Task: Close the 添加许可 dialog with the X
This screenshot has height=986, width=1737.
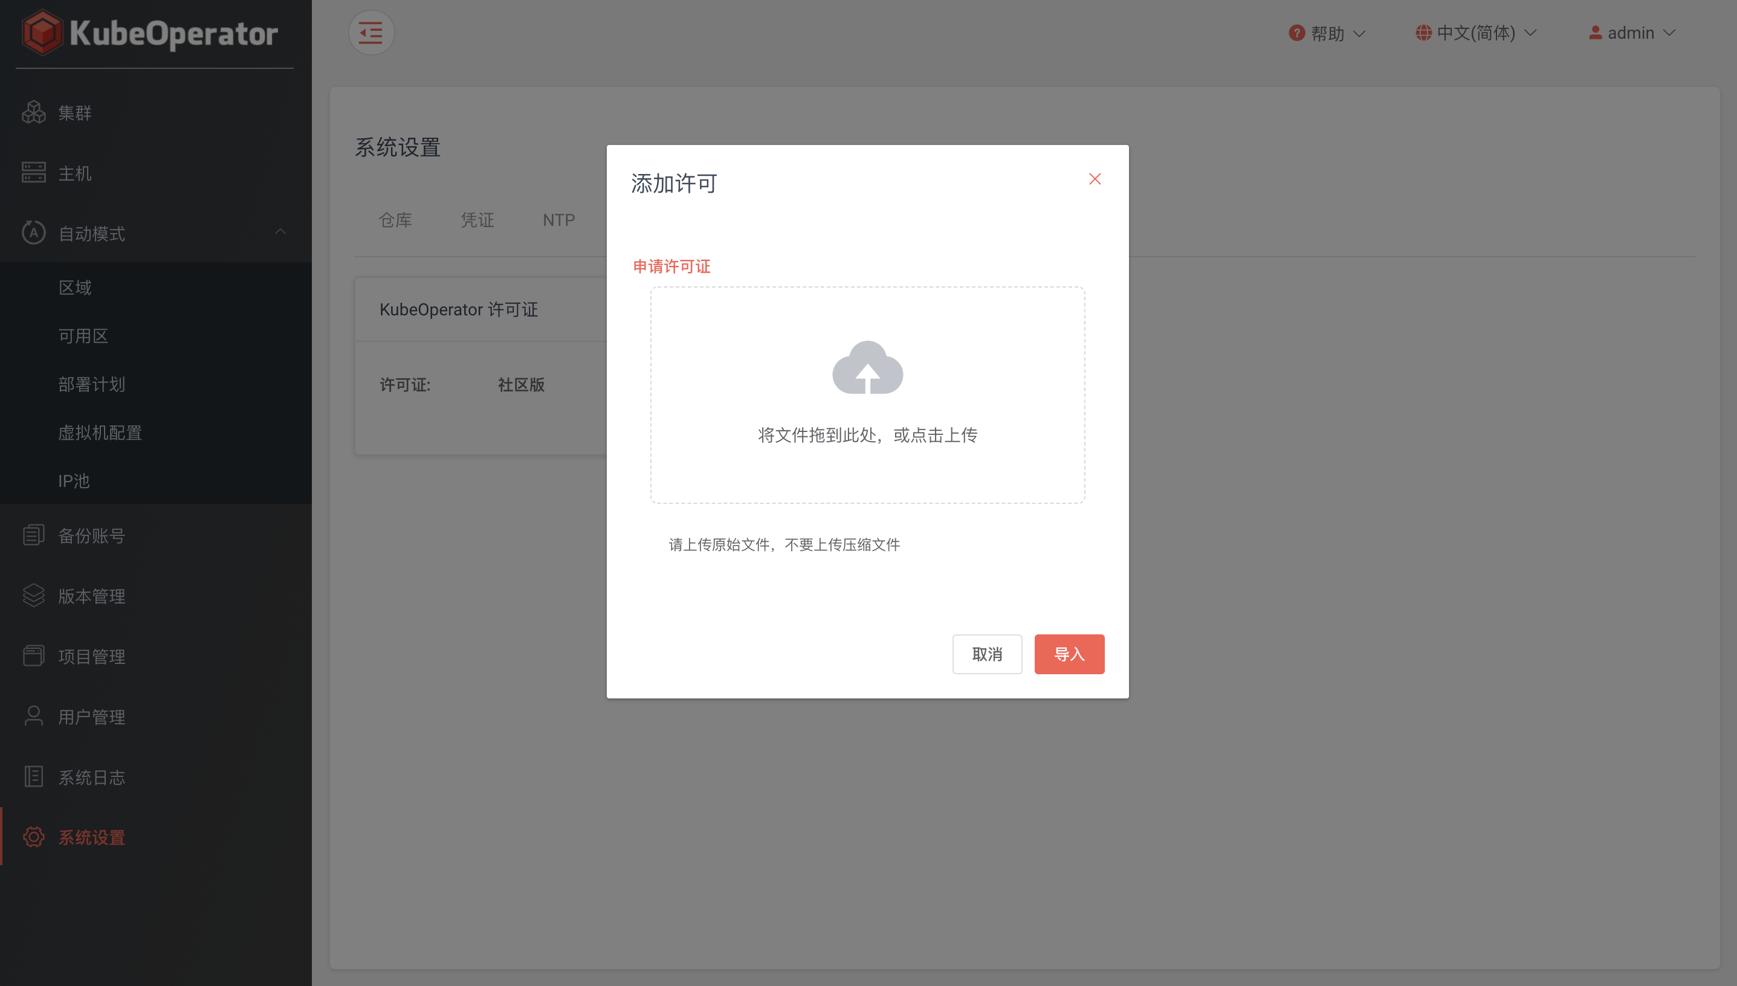Action: pos(1095,179)
